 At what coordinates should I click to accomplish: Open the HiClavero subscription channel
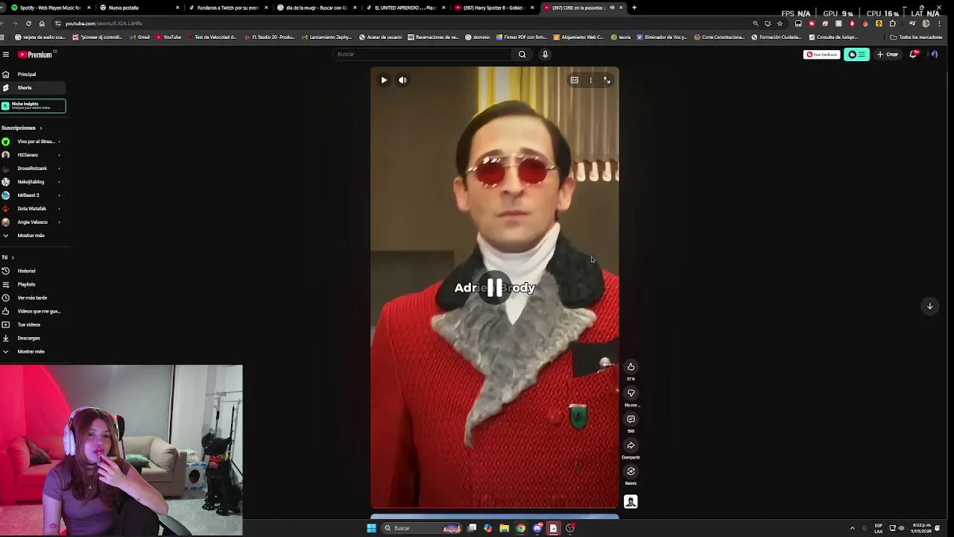34,155
